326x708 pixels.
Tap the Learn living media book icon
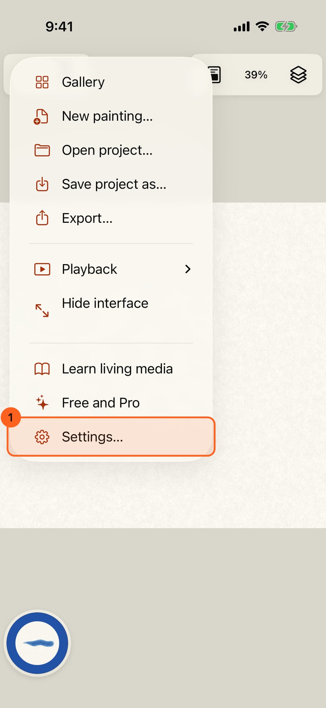click(x=42, y=369)
